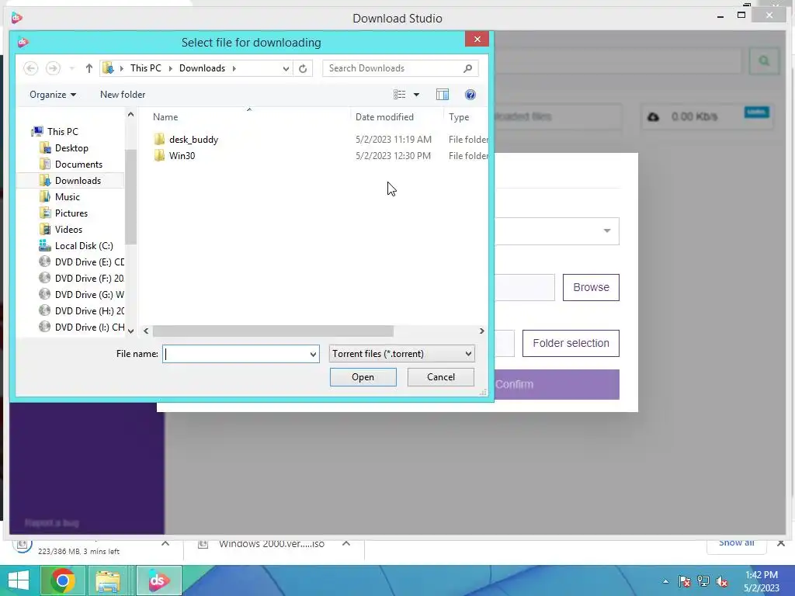Refresh the Downloads folder listing
The width and height of the screenshot is (795, 596).
303,68
